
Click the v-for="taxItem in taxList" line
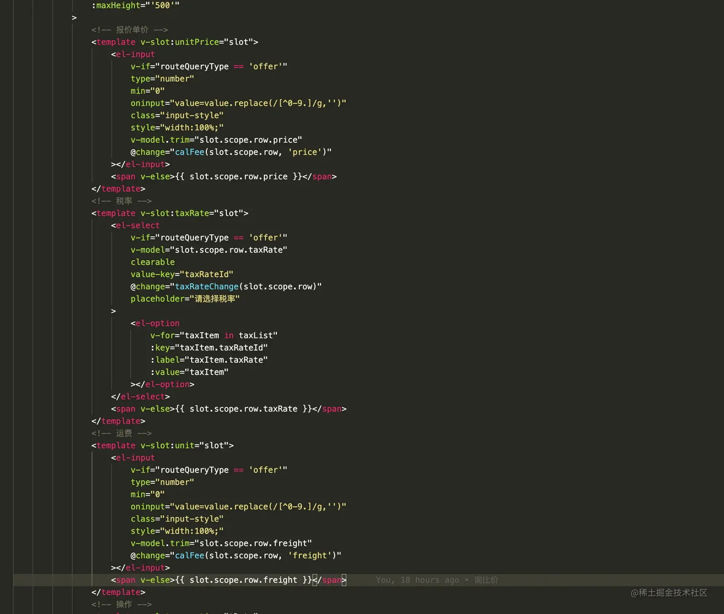(214, 335)
